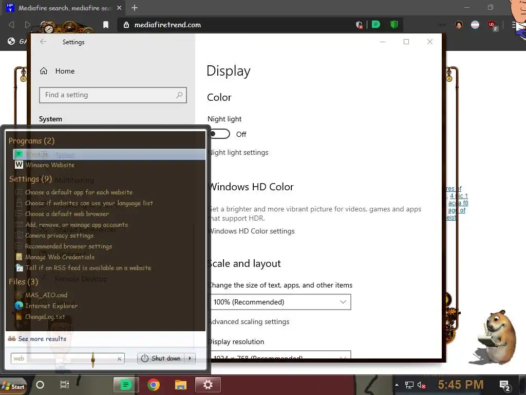The image size is (526, 395).
Task: Open Advanced scaling settings link
Action: (248, 321)
